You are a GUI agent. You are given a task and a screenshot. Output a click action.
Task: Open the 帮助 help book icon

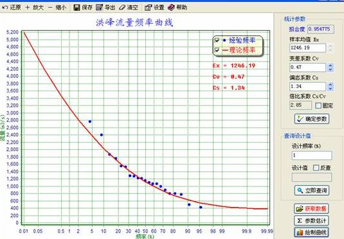point(171,8)
